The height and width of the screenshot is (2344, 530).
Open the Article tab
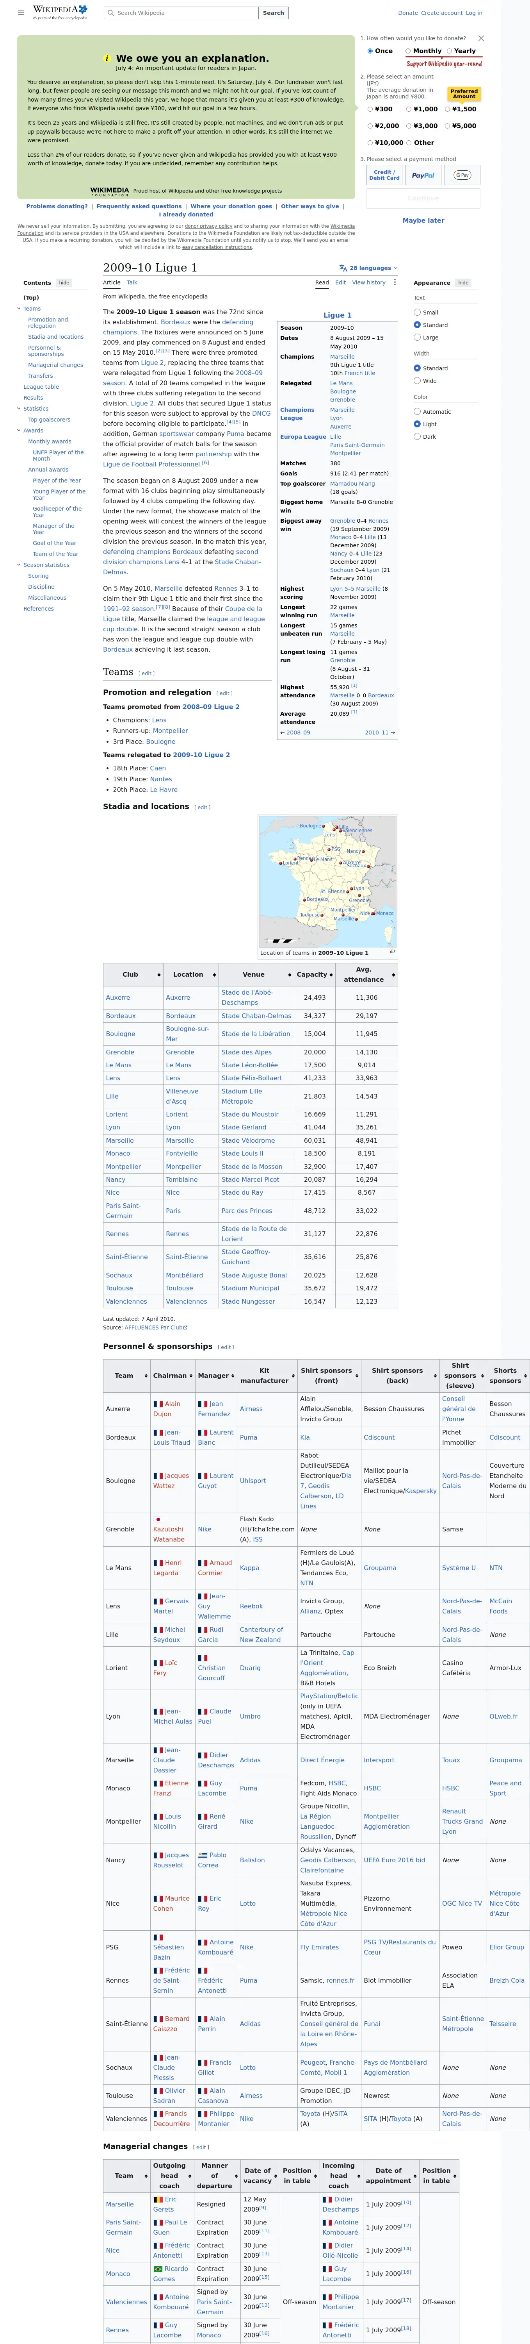tap(112, 283)
